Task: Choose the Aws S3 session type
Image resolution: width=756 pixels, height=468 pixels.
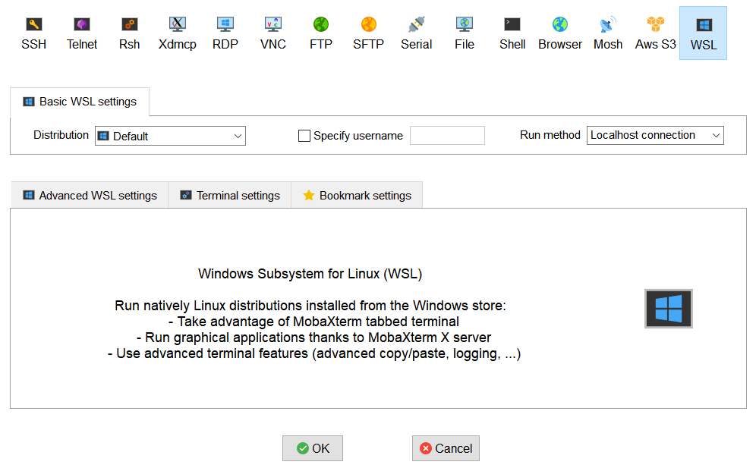Action: (655, 33)
